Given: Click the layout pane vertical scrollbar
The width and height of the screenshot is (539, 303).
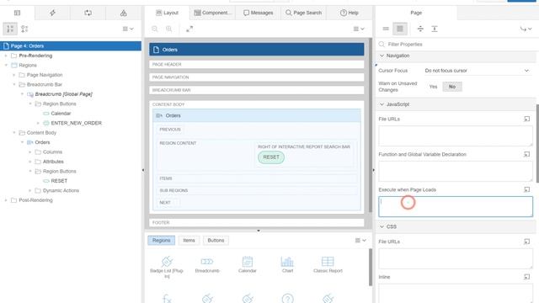Looking at the screenshot, I should click(371, 125).
